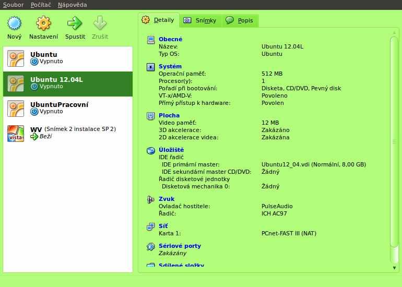Click the Ubuntu 12.04L VM icon
This screenshot has height=287, width=402.
click(16, 83)
